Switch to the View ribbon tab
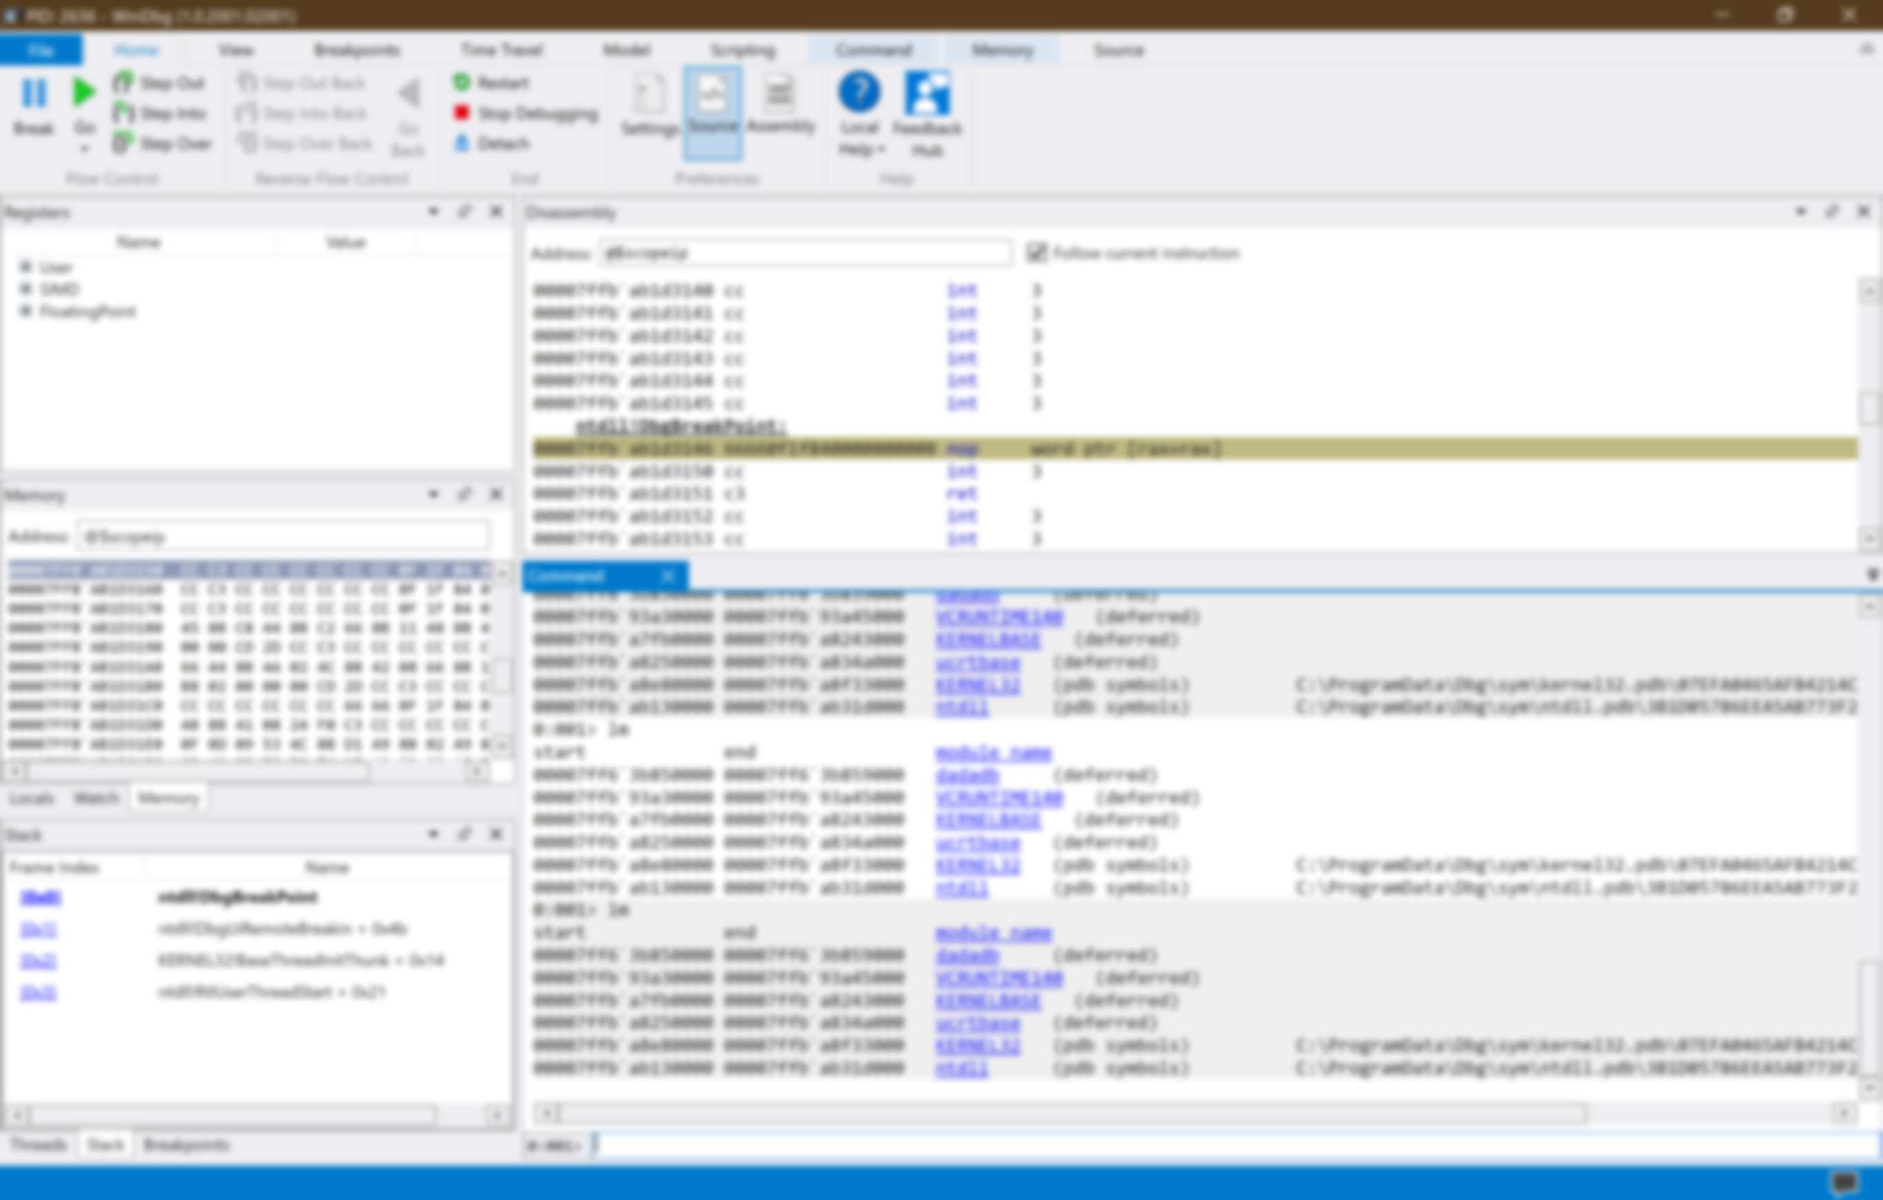The height and width of the screenshot is (1200, 1883). click(x=235, y=50)
